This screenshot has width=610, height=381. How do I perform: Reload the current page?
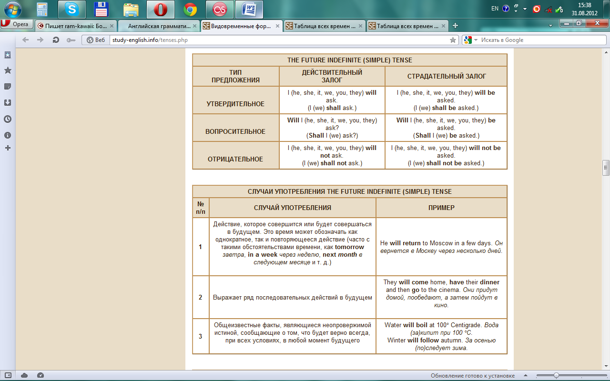[56, 40]
